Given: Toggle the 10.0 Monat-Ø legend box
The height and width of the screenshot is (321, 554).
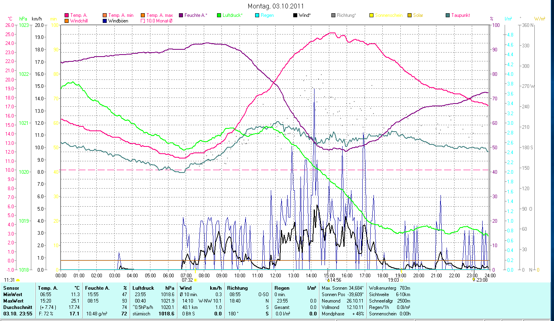Looking at the screenshot, I should [x=143, y=21].
